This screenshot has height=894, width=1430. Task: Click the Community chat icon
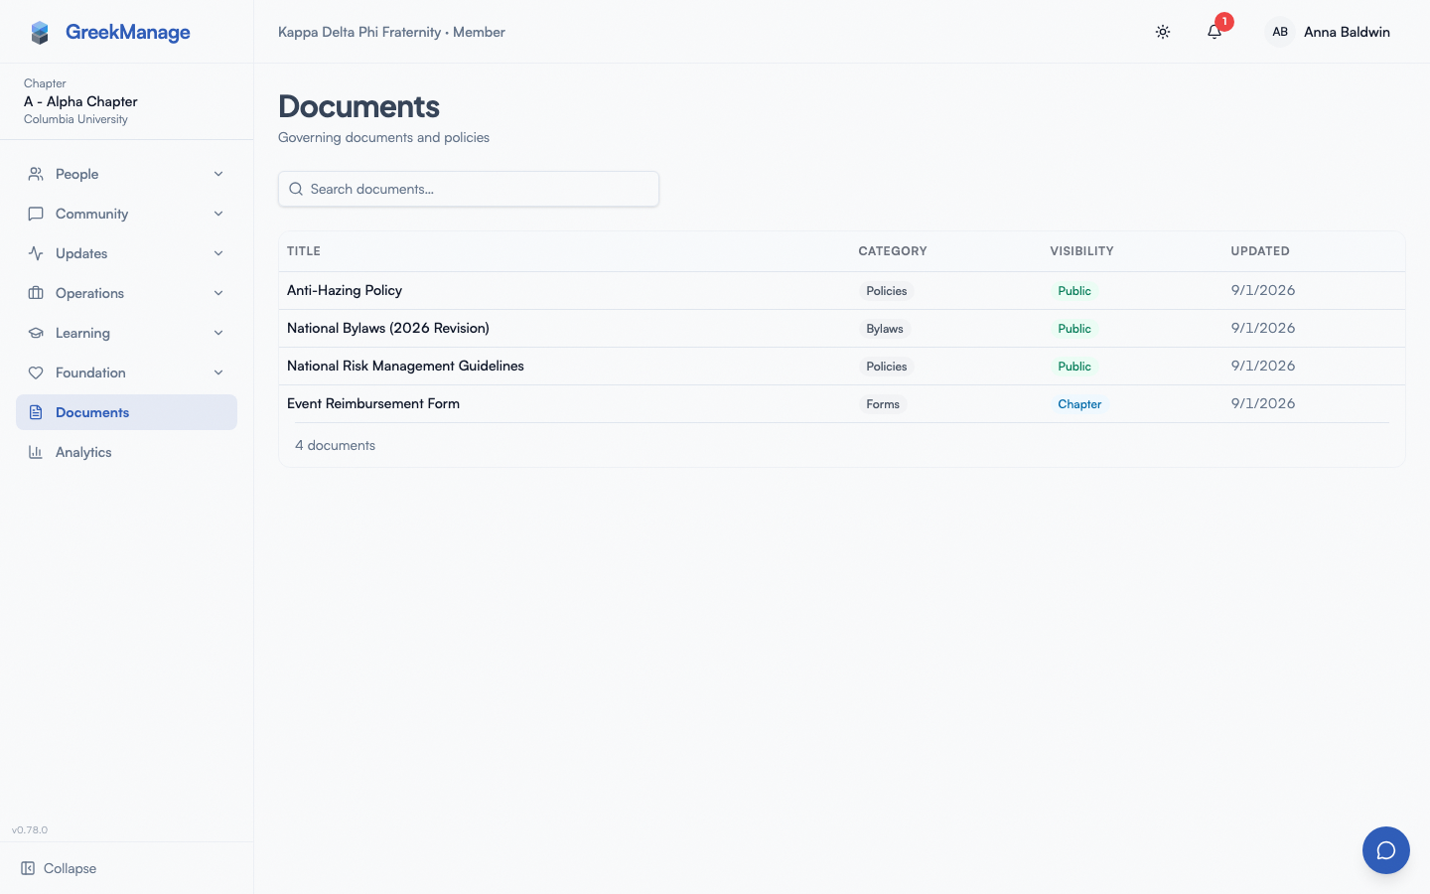pos(36,214)
